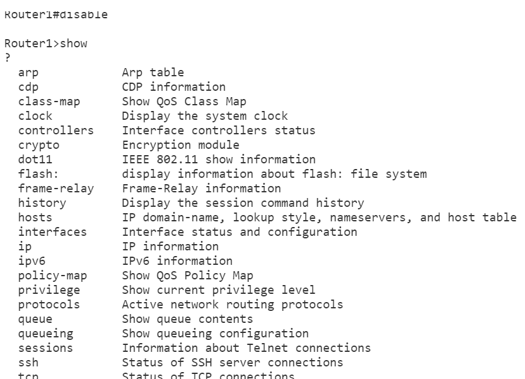Click the 'queueing' command keyword

(x=46, y=334)
